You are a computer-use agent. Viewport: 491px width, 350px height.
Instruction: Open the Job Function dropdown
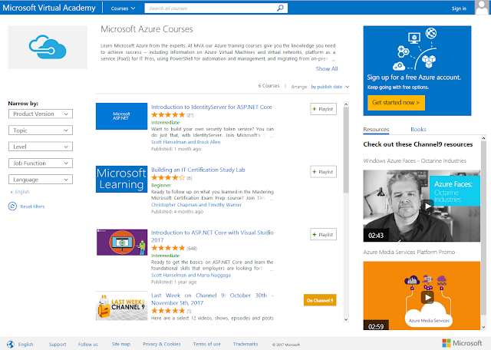41,163
